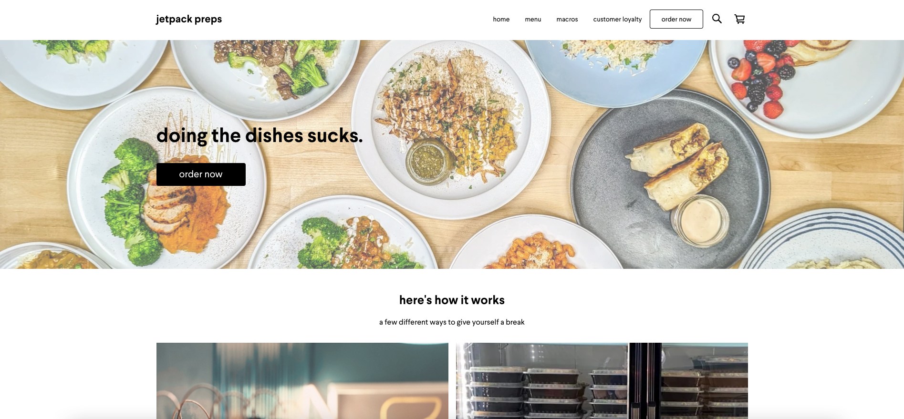
Task: Click the burrito plate in banner
Action: tap(670, 179)
